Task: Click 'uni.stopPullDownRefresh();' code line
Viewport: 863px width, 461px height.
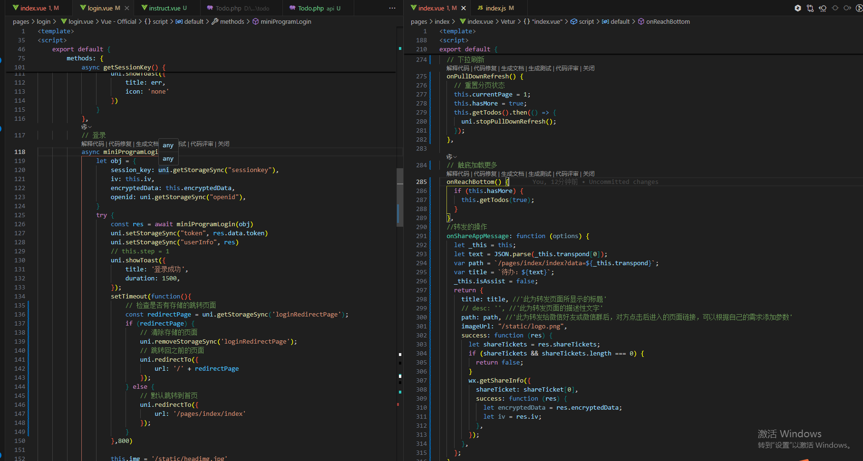Action: [x=509, y=122]
